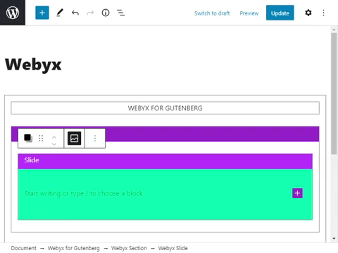Select the Tools pencil icon
The height and width of the screenshot is (253, 338).
point(60,13)
